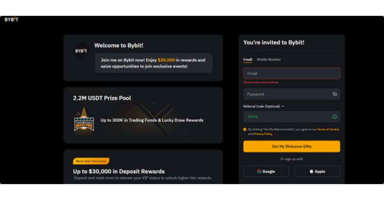Viewport: 384px width, 200px height.
Task: Open the Privacy Policy link
Action: (x=263, y=134)
